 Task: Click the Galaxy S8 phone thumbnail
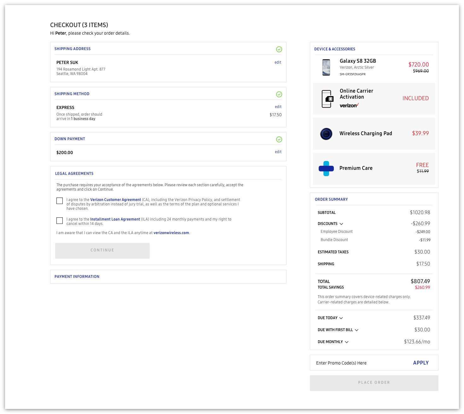point(326,67)
